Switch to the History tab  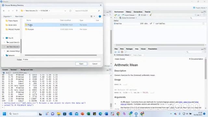pyautogui.click(x=128, y=12)
